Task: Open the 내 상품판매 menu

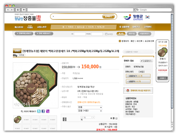Action: click(x=124, y=27)
